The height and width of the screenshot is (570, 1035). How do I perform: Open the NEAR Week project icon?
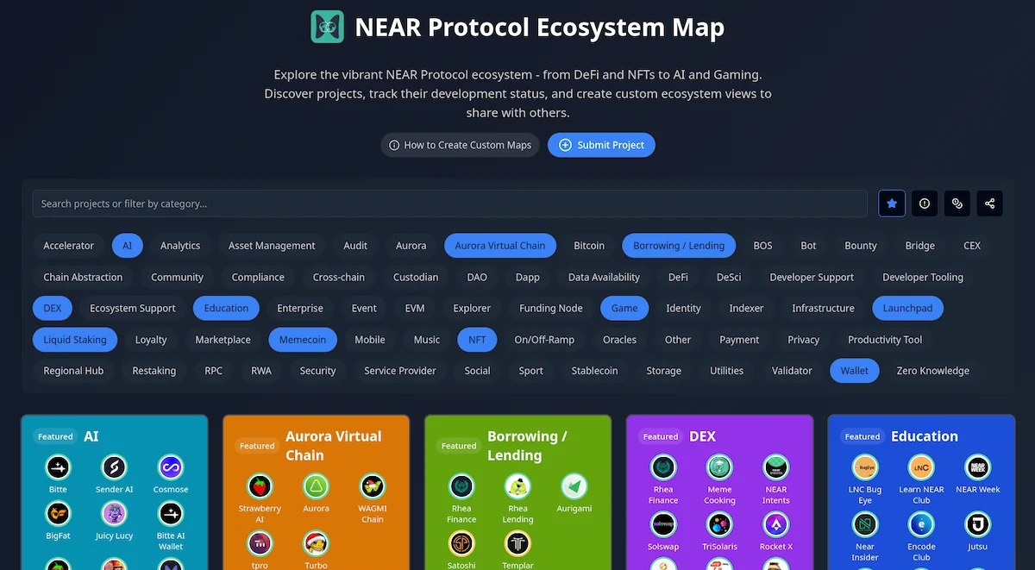(x=977, y=468)
